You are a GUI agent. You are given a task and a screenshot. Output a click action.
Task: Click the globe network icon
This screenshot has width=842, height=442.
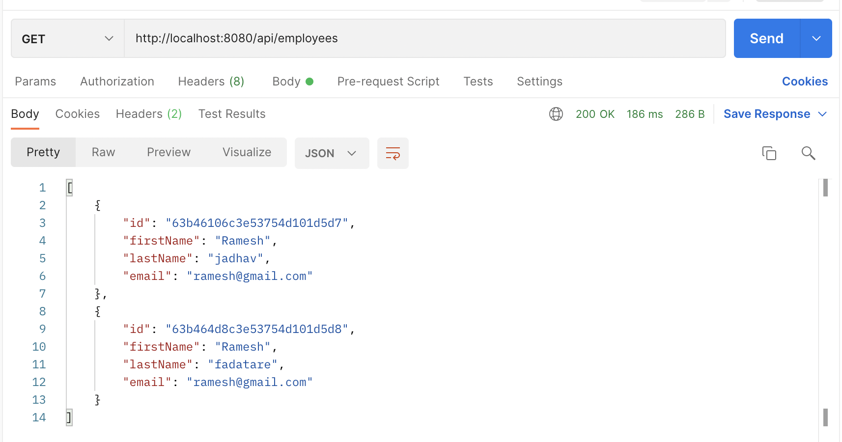point(556,114)
